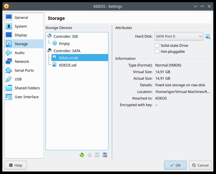Select the KDEOS.vdi disk in tree
This screenshot has height=174, width=216.
[67, 65]
